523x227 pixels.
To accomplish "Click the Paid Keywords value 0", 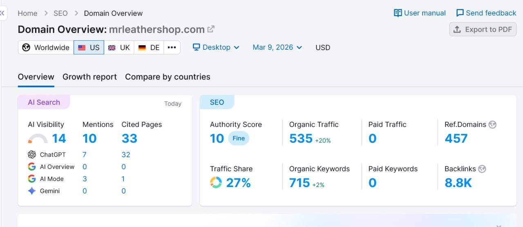I will pos(372,183).
